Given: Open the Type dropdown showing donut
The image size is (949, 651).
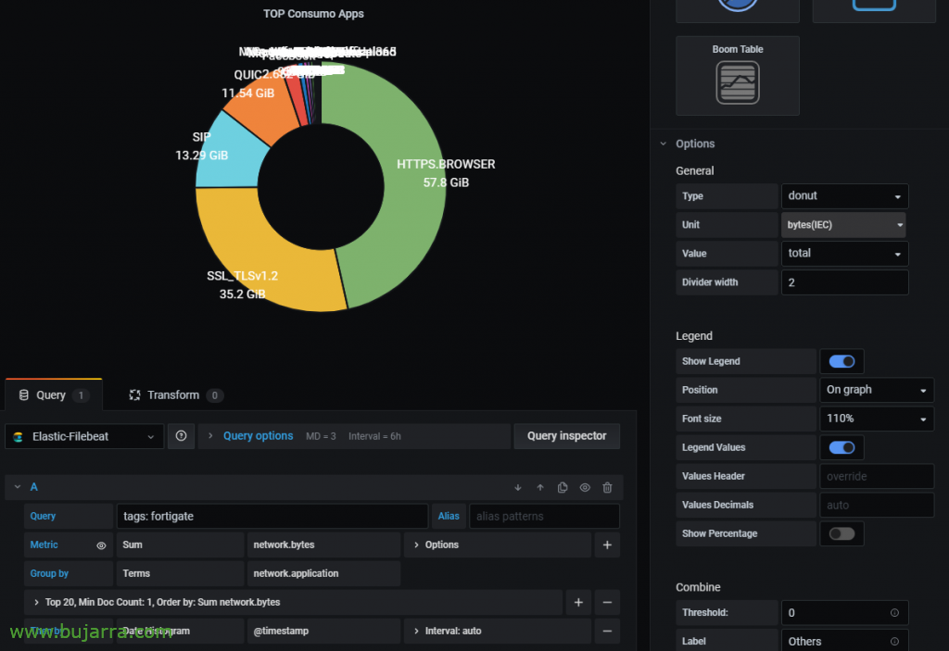Looking at the screenshot, I should [x=843, y=195].
